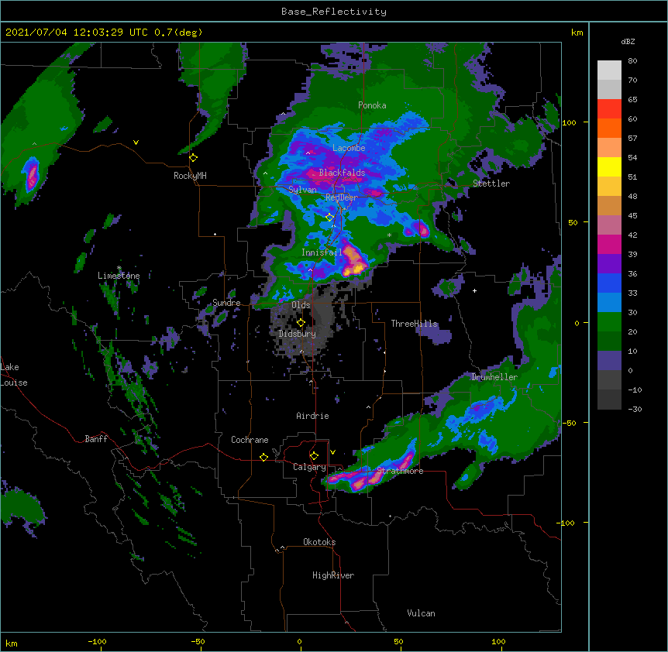Pick the red swatch in dBZ legend
Screen dimensions: 668x652
(x=609, y=109)
